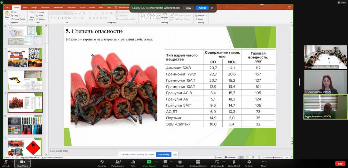Click the slide title 'Степень опасности'
Image resolution: width=348 pixels, height=168 pixels.
point(94,31)
